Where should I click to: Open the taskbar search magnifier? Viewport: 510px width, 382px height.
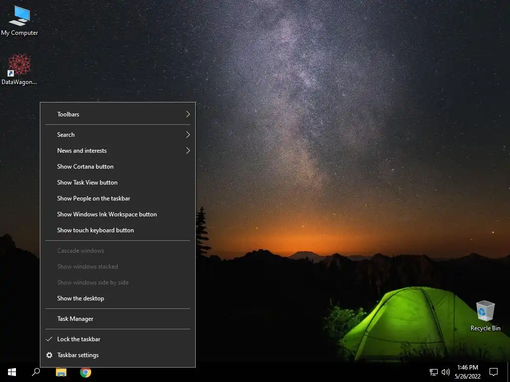(36, 372)
